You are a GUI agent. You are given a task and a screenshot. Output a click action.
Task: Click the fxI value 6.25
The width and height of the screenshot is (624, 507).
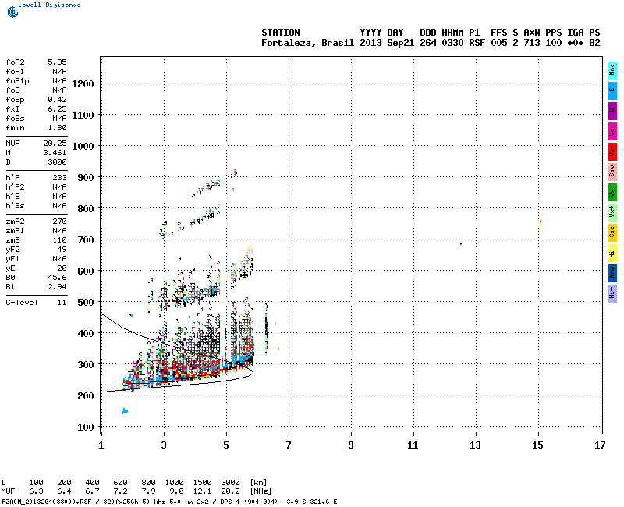click(x=57, y=109)
